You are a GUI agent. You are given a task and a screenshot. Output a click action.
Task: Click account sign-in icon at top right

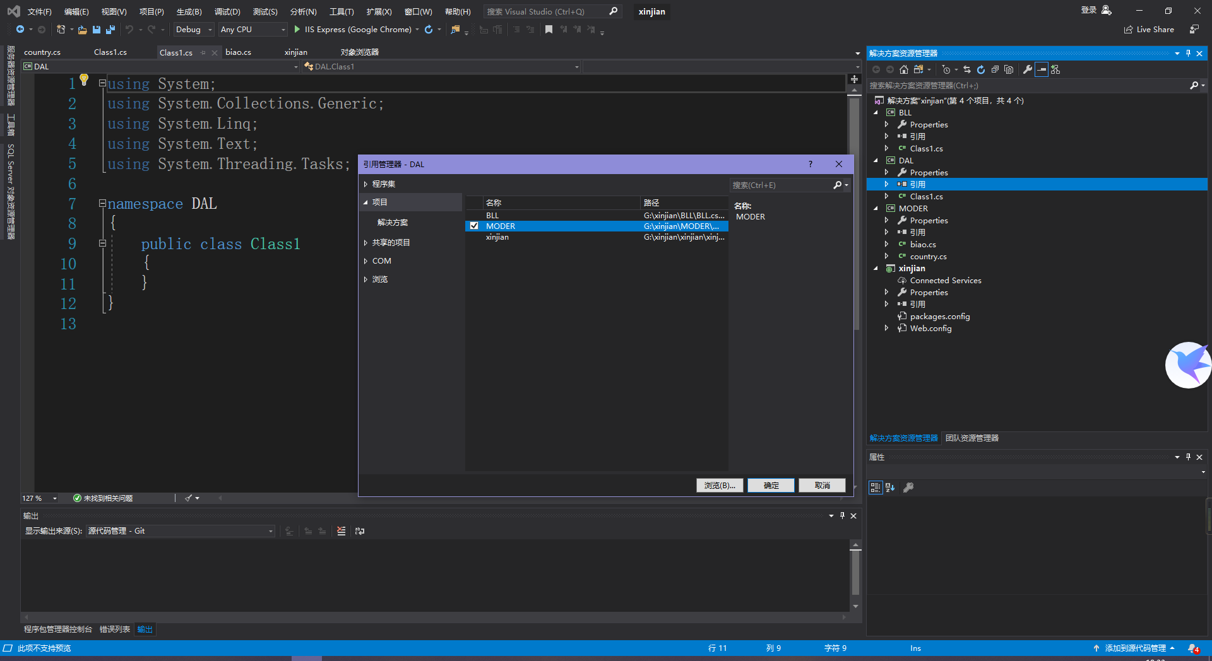1107,10
